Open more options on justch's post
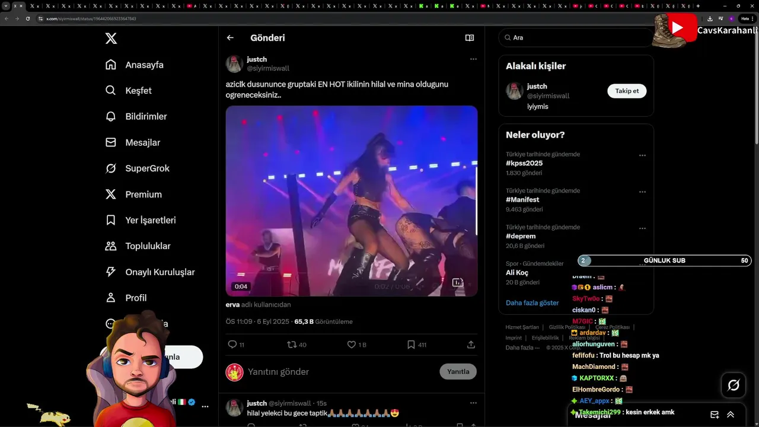This screenshot has width=759, height=427. tap(473, 59)
